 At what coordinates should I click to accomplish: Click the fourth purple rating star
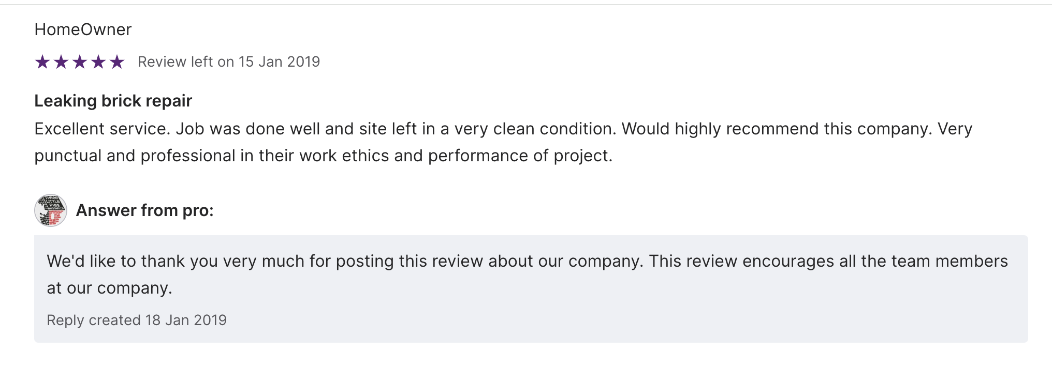click(x=98, y=63)
